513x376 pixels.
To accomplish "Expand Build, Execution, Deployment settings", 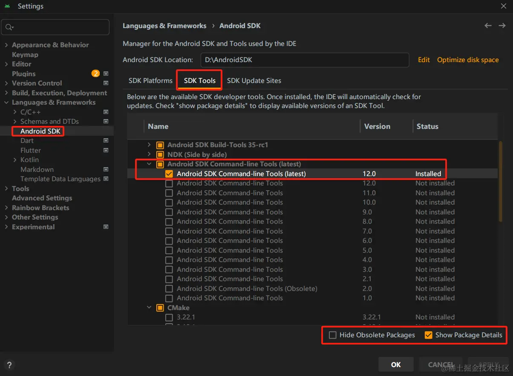I will pos(6,93).
